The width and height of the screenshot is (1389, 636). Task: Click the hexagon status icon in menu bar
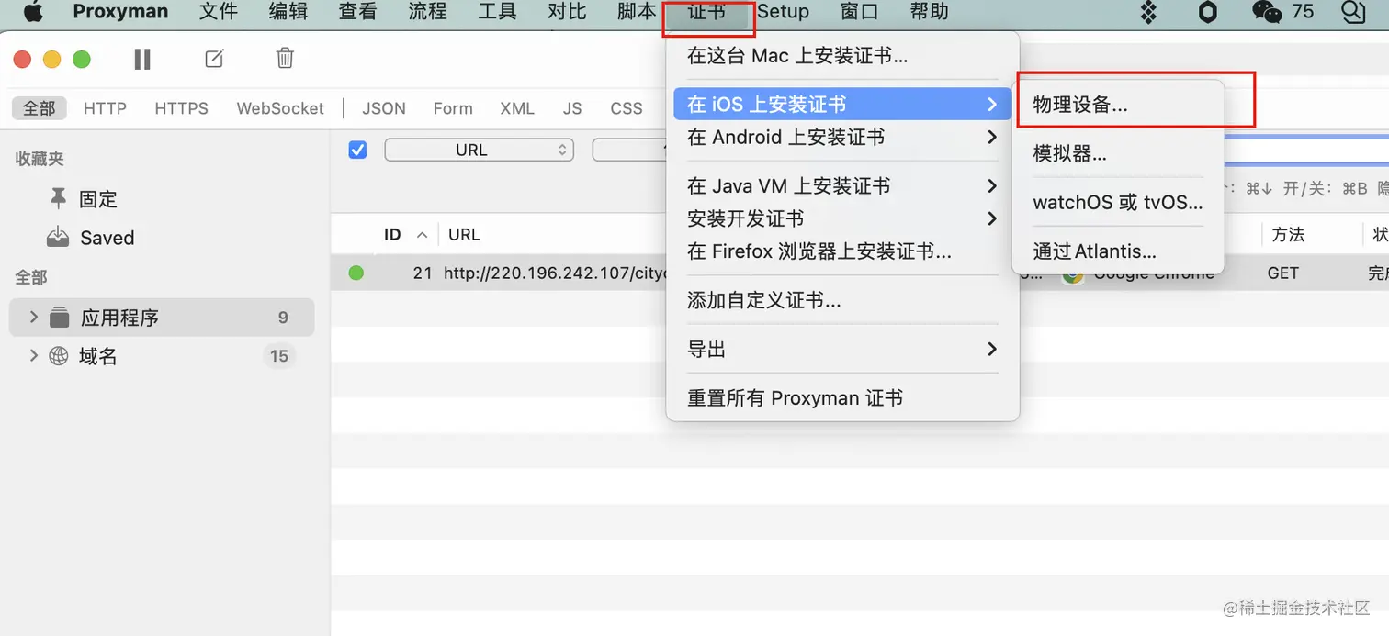1208,12
